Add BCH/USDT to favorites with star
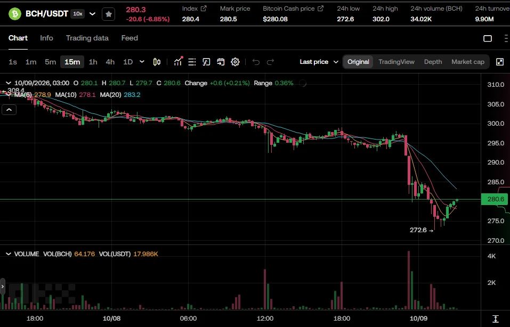This screenshot has height=327, width=510. click(108, 14)
